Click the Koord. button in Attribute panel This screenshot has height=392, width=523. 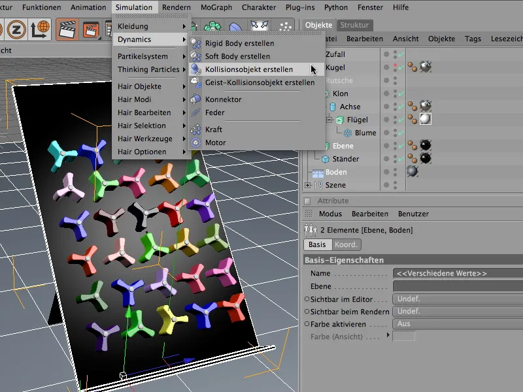[x=346, y=244]
